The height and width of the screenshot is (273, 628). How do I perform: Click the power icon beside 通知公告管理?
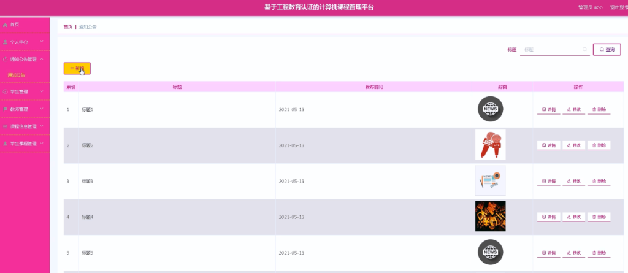pyautogui.click(x=5, y=60)
